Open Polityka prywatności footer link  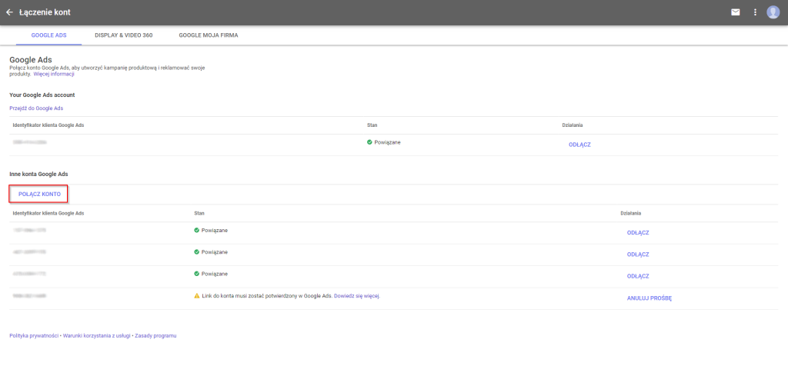[34, 335]
